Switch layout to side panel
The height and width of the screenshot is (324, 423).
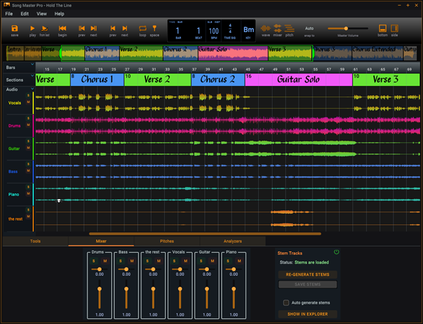click(394, 29)
